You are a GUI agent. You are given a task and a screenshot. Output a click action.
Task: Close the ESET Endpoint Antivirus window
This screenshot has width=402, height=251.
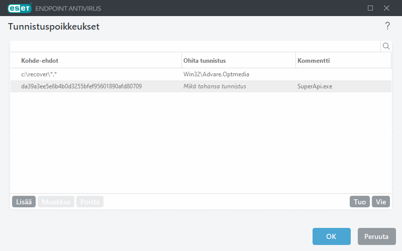[386, 8]
